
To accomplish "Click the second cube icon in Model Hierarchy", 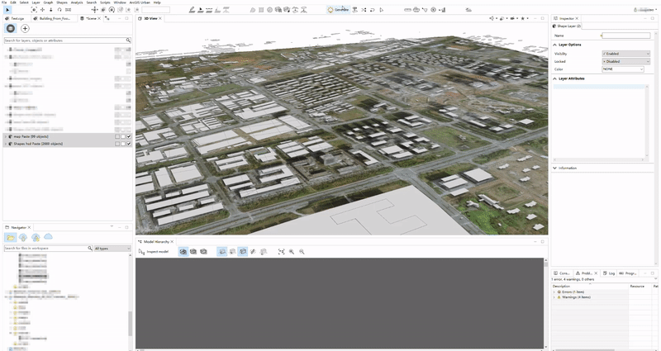I will tap(193, 252).
